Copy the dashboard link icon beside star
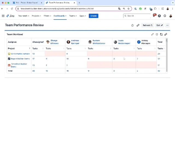The image size is (175, 156). tap(138, 25)
